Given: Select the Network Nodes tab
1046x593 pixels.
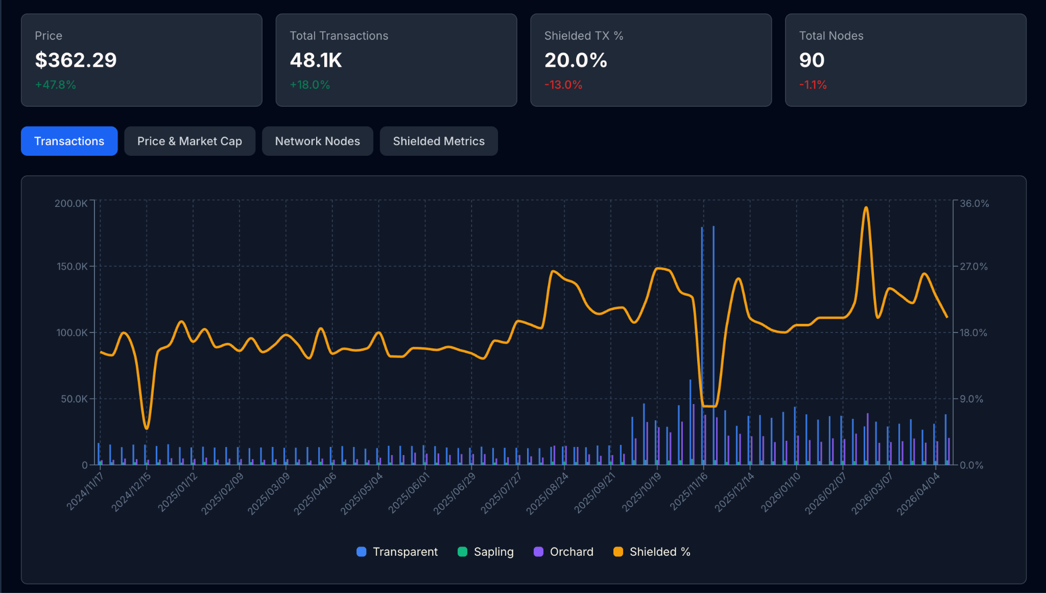Looking at the screenshot, I should tap(317, 141).
